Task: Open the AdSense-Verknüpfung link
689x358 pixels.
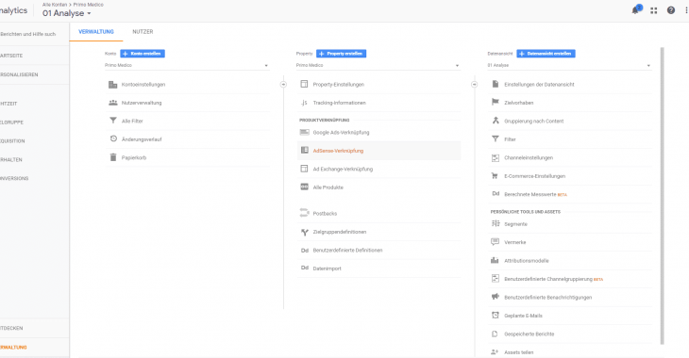Action: pyautogui.click(x=338, y=151)
